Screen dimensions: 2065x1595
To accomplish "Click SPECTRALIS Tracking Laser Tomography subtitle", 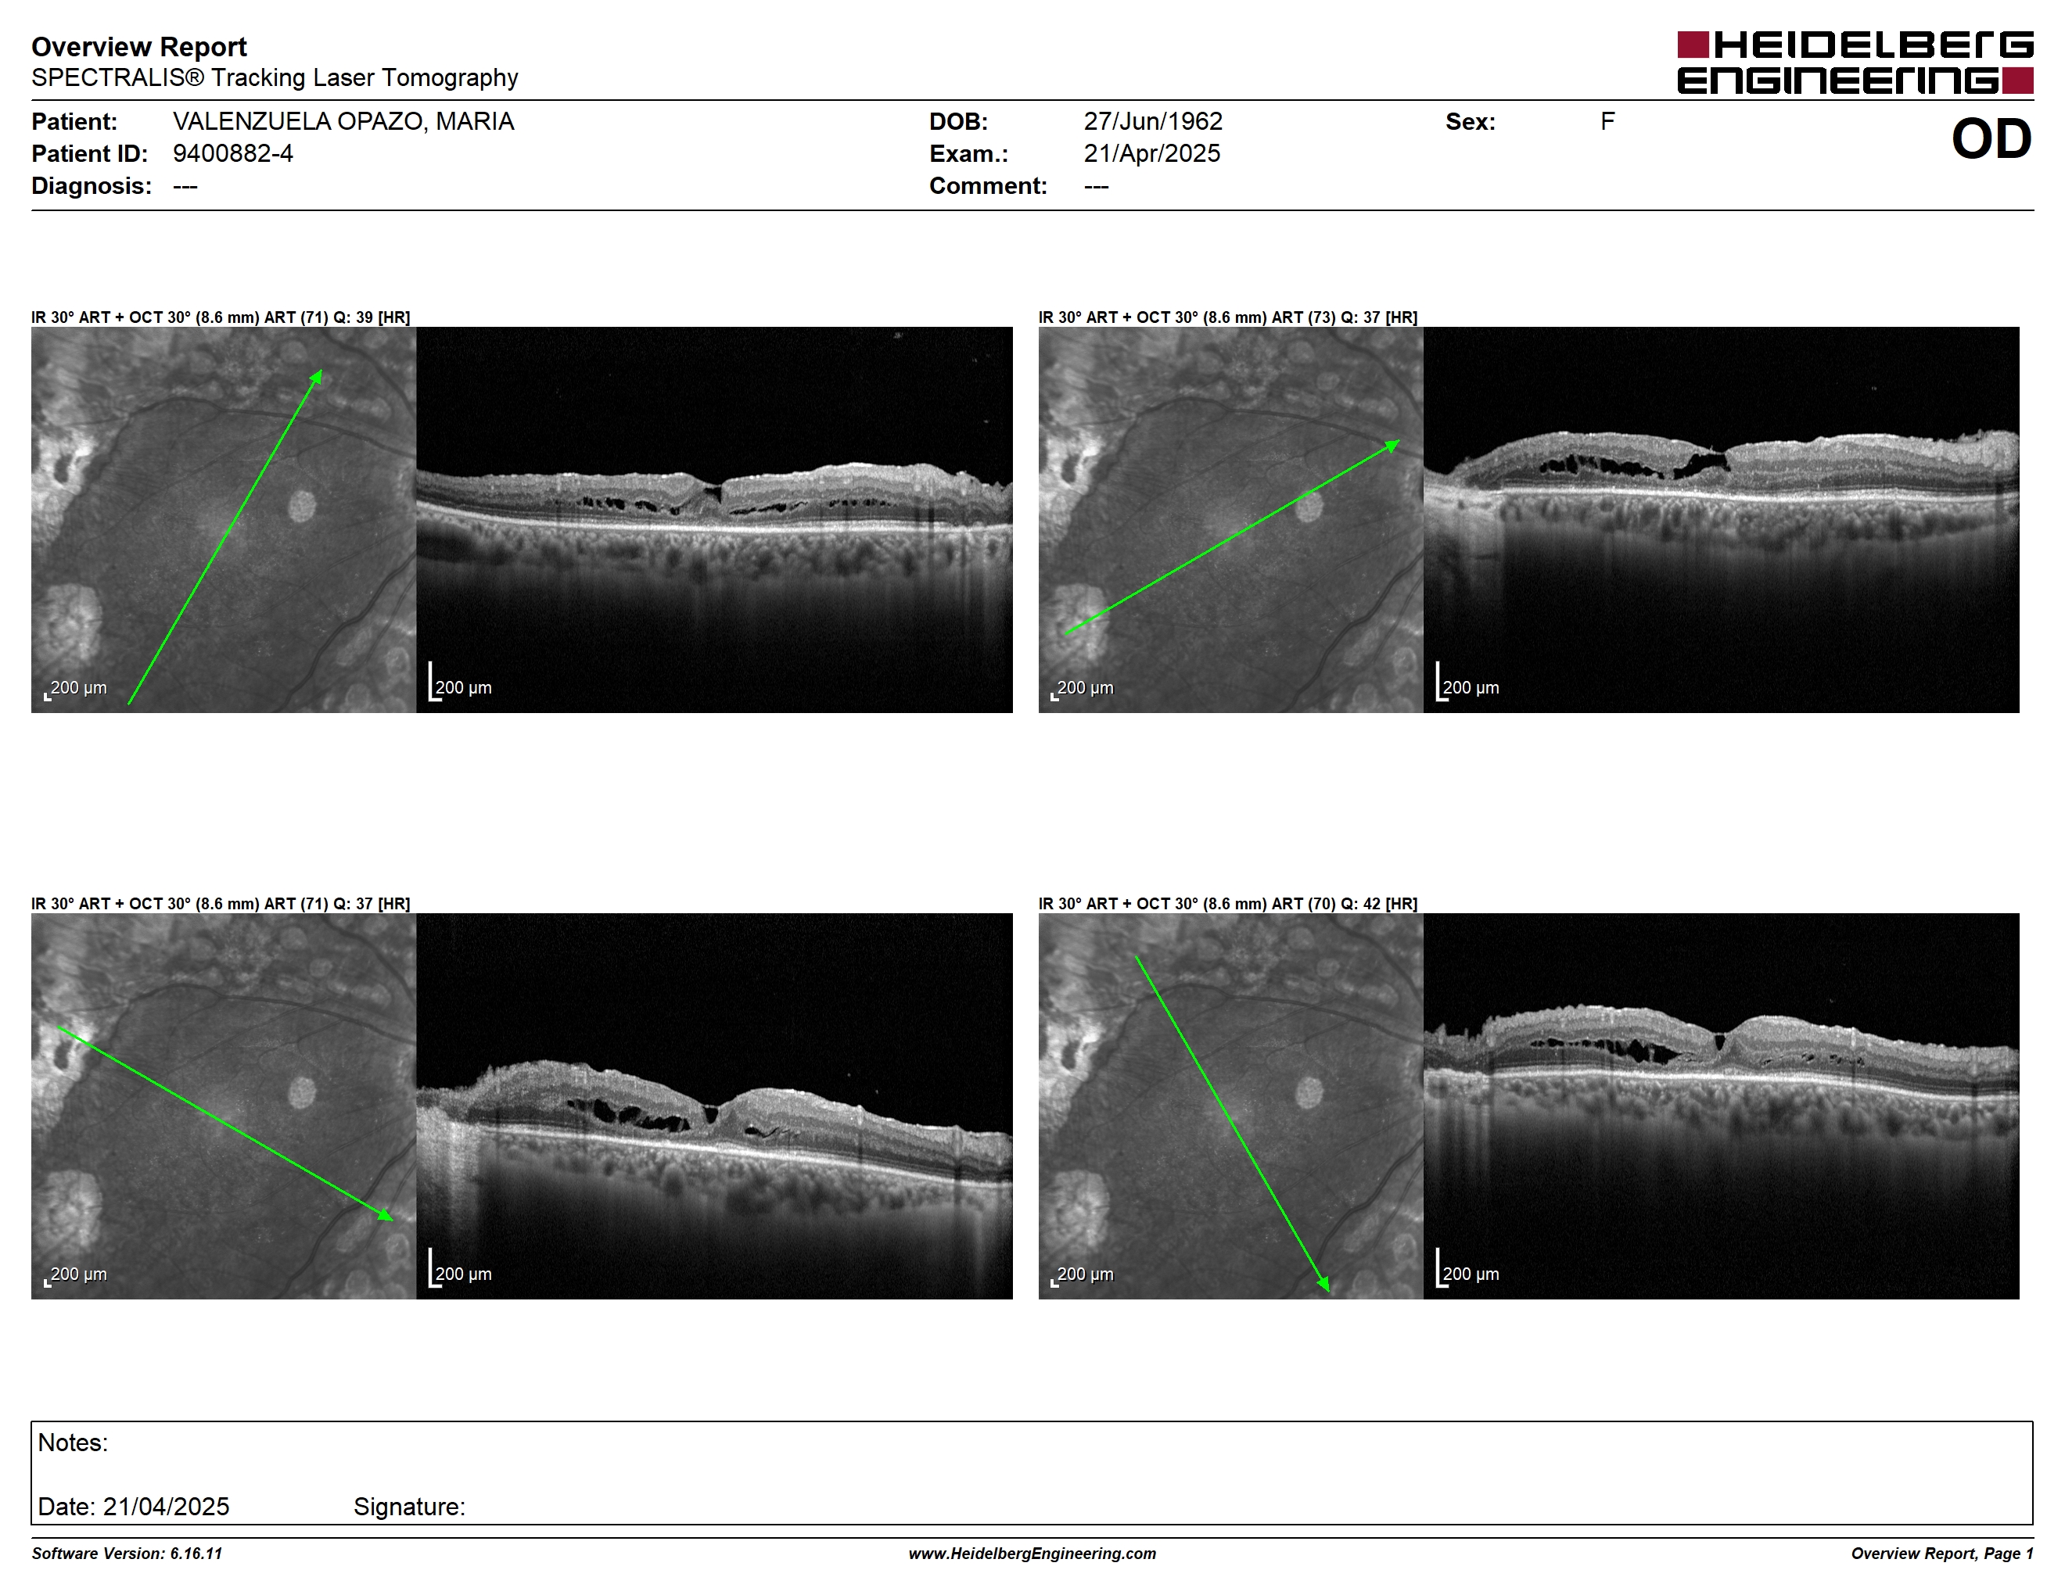I will point(275,77).
